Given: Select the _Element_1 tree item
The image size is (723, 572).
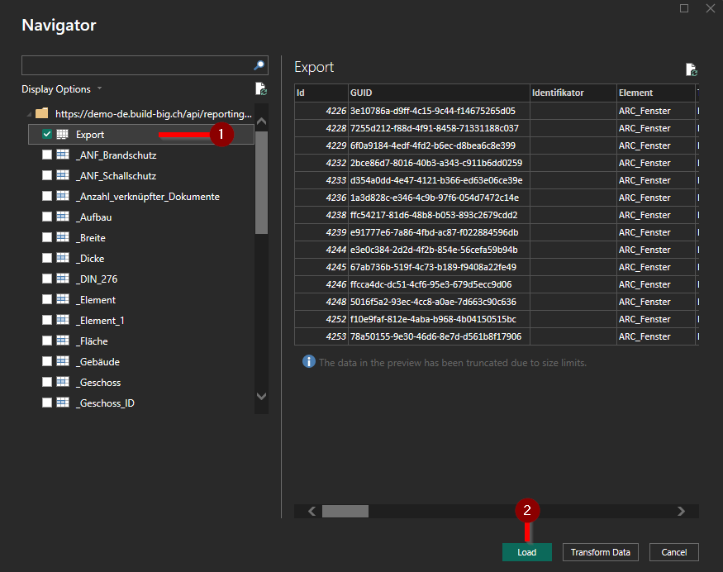Looking at the screenshot, I should [x=100, y=320].
